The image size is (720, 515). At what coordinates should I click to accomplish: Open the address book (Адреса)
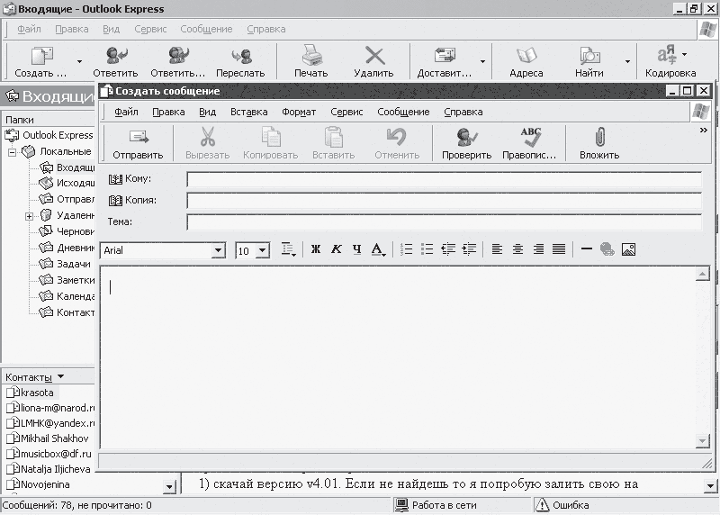click(x=526, y=61)
